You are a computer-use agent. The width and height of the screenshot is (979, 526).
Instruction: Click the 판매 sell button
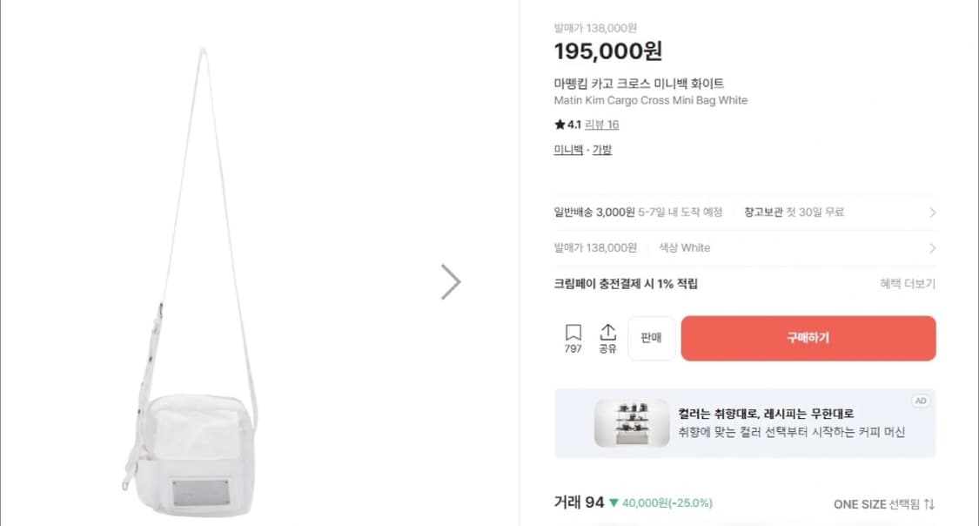(x=650, y=338)
